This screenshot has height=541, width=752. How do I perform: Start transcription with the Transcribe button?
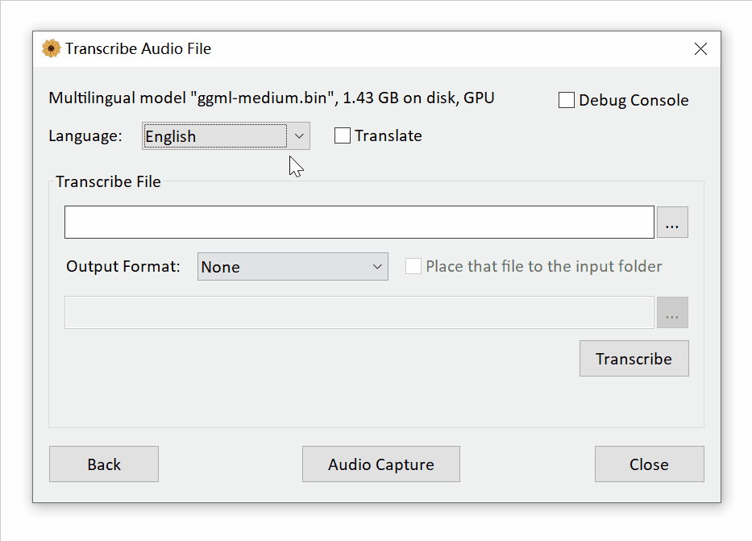click(x=634, y=359)
